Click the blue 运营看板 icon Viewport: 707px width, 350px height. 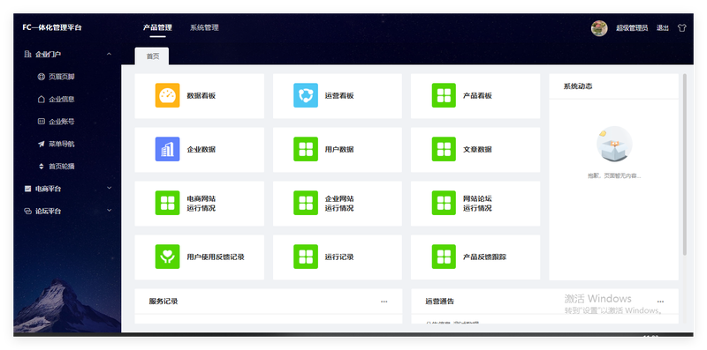click(x=305, y=95)
